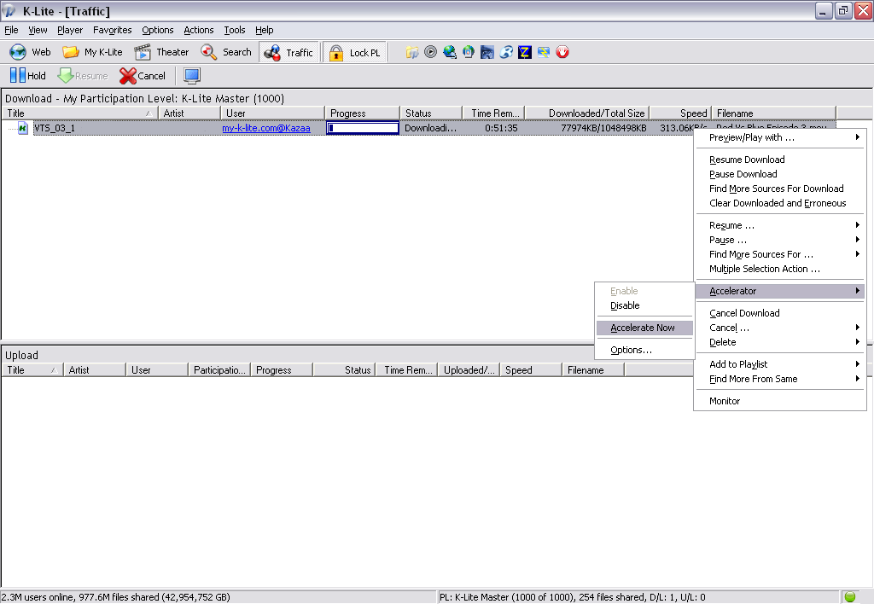
Task: Open the Actions menu
Action: click(x=198, y=30)
